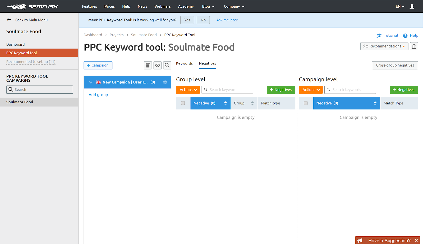
Task: Click megaphone icon in suggestion bar
Action: (360, 240)
